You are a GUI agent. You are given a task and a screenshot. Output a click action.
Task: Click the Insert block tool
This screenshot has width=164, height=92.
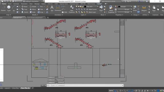point(101,8)
